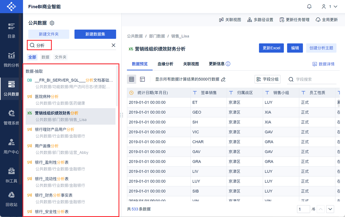345x217 pixels.
Task: Clear the search box with X
Action: click(113, 45)
